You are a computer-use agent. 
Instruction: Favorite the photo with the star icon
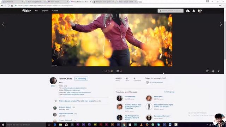(x=207, y=71)
